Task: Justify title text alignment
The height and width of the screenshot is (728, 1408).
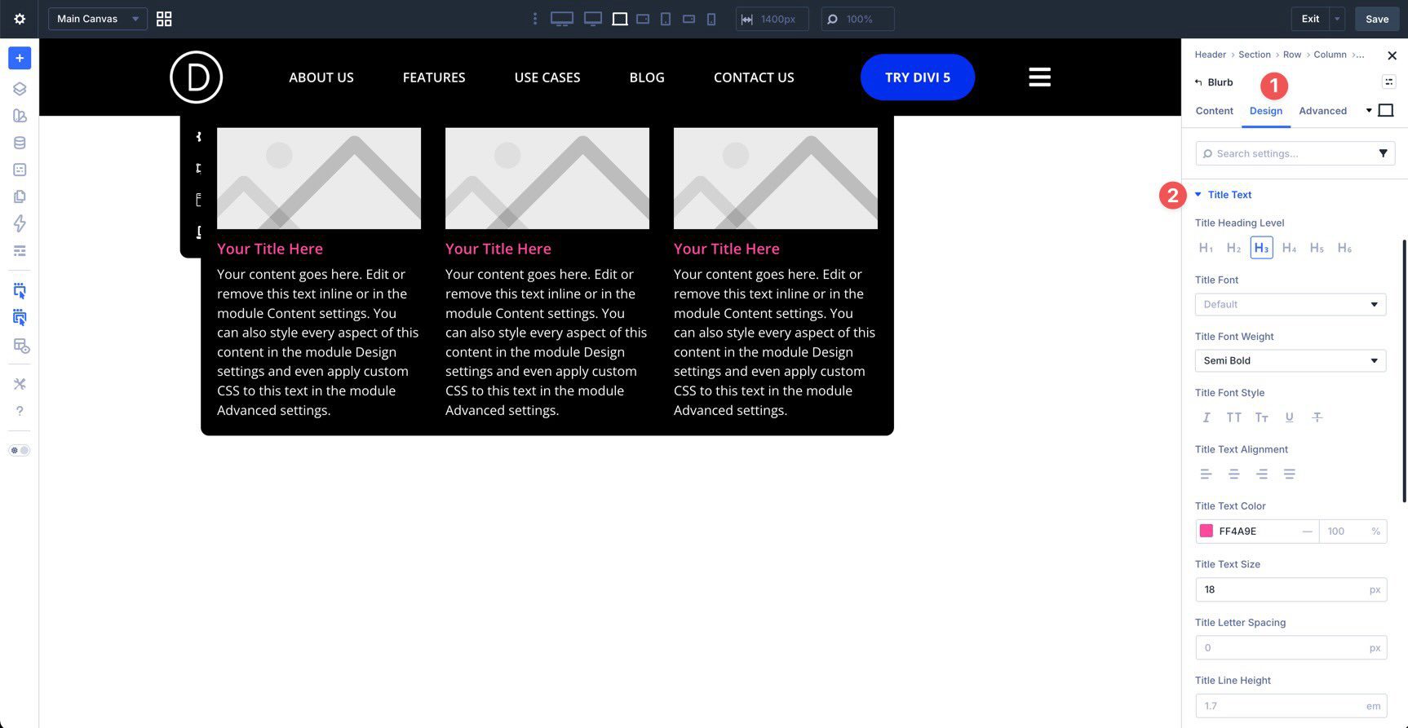Action: pos(1289,474)
